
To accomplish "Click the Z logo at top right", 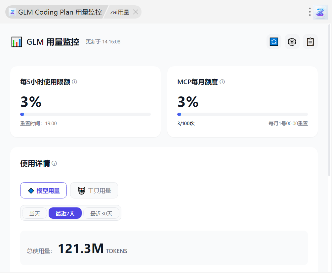I will tap(320, 12).
